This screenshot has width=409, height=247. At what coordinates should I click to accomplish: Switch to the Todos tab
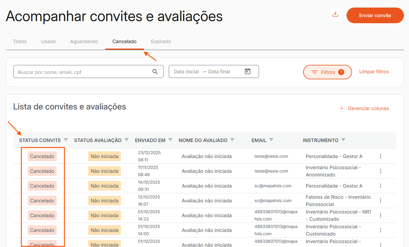[20, 42]
